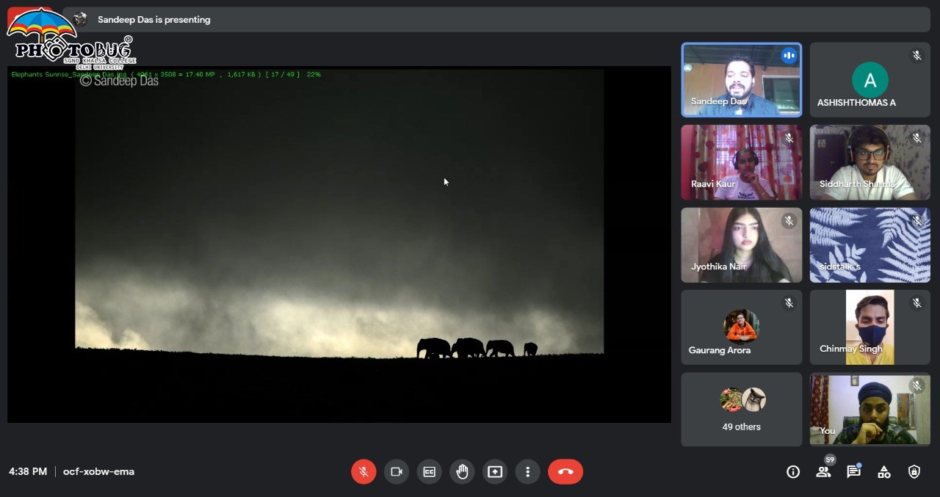940x497 pixels.
Task: Leave the call with the red hang-up button
Action: point(565,471)
